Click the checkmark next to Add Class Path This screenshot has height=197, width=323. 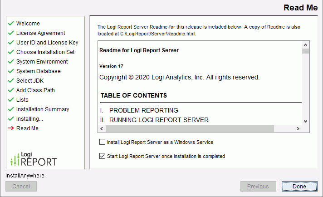click(11, 90)
